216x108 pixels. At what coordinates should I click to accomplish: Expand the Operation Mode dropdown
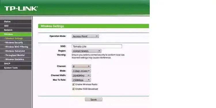click(85, 36)
